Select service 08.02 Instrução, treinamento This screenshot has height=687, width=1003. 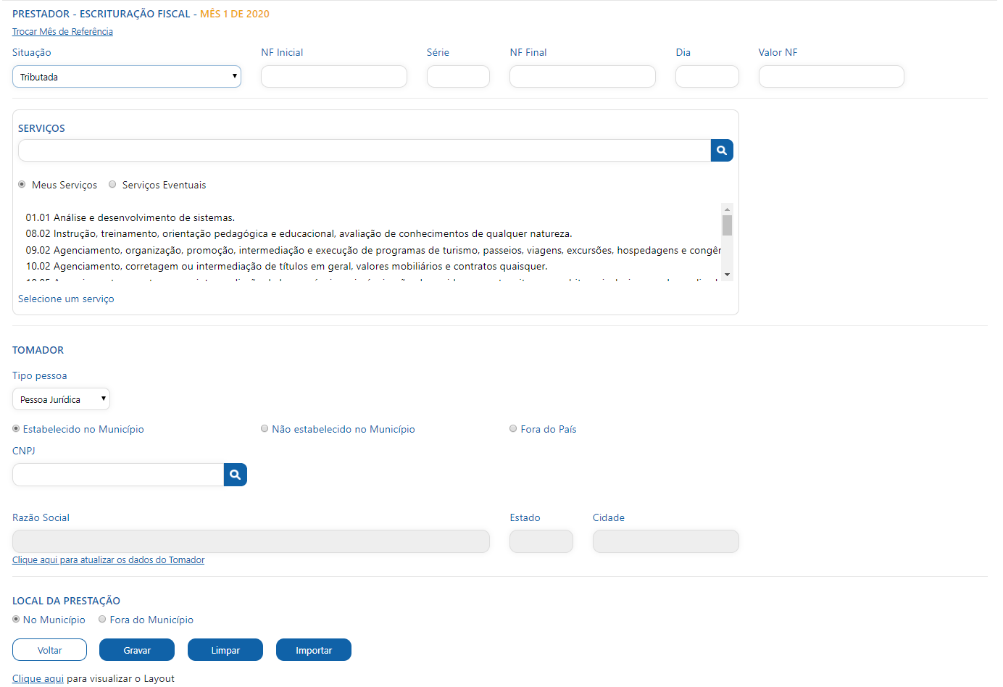coord(299,233)
